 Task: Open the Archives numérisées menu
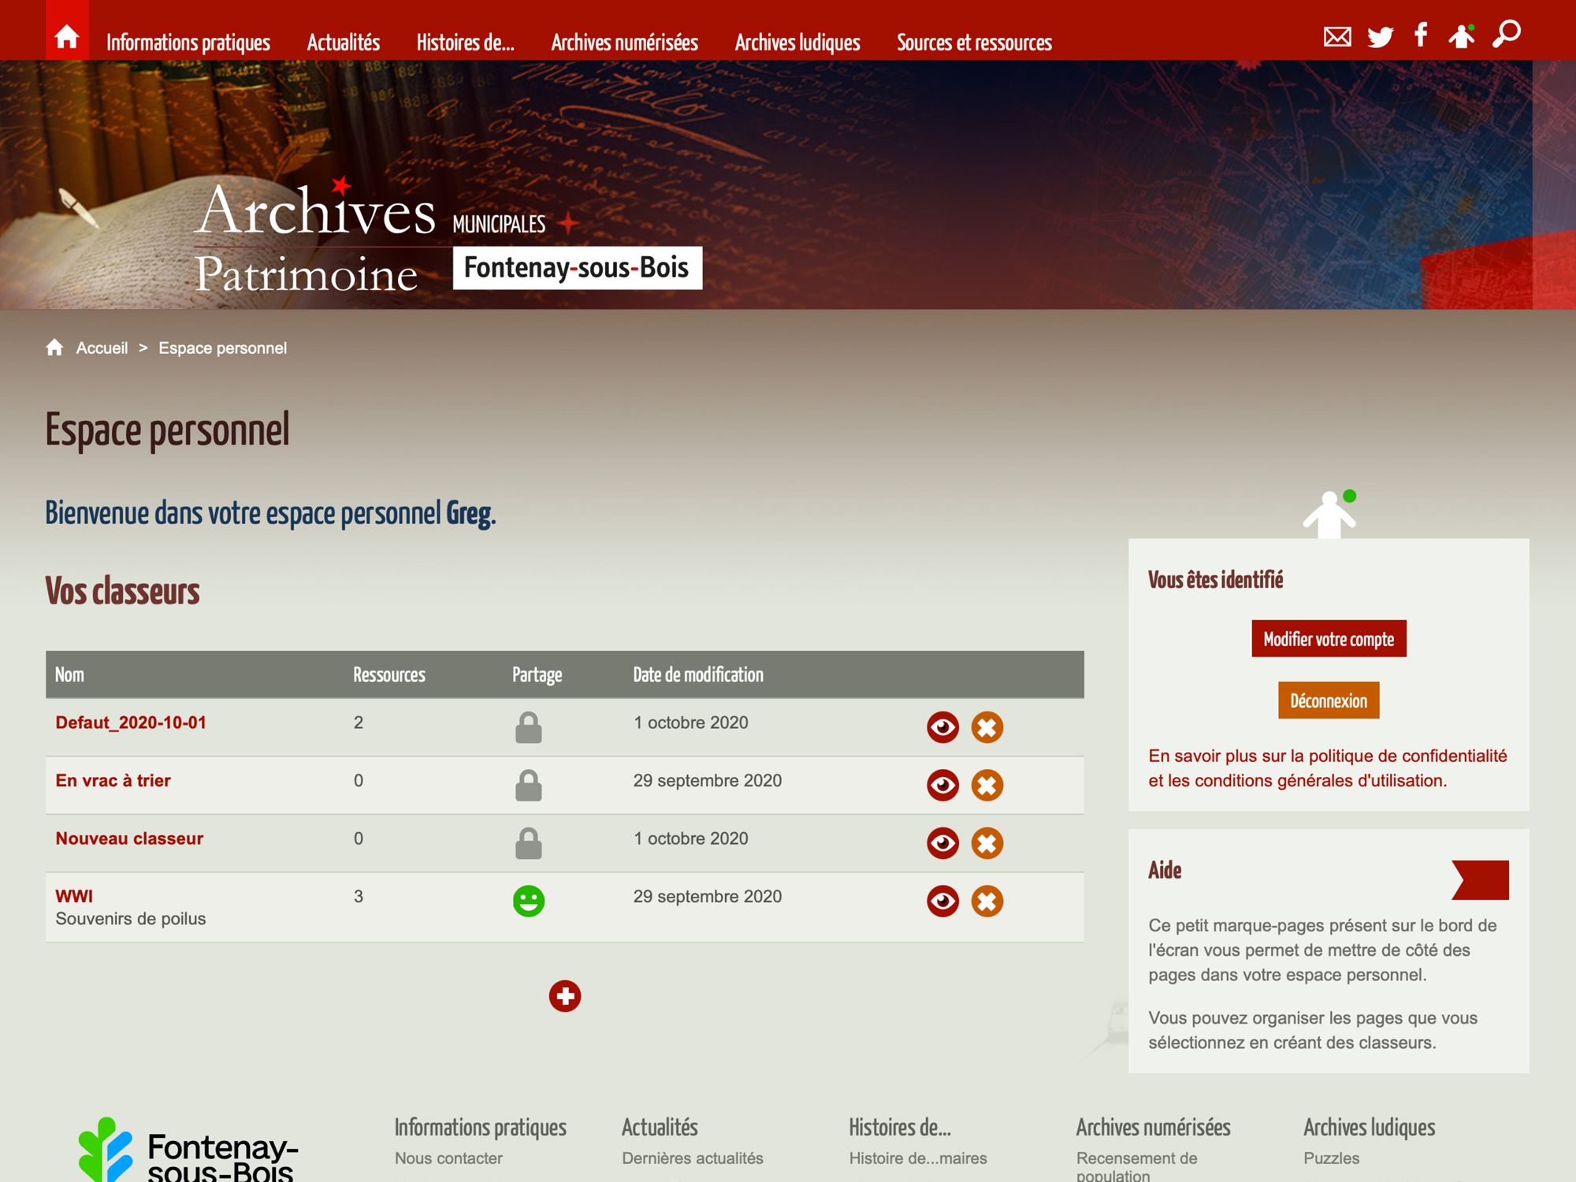pyautogui.click(x=624, y=43)
